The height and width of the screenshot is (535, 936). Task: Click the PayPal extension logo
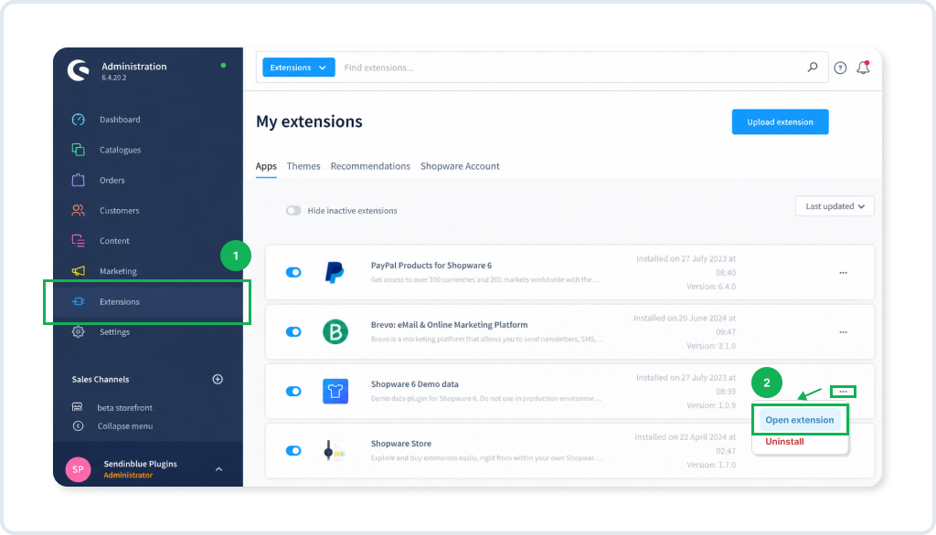[x=335, y=273]
